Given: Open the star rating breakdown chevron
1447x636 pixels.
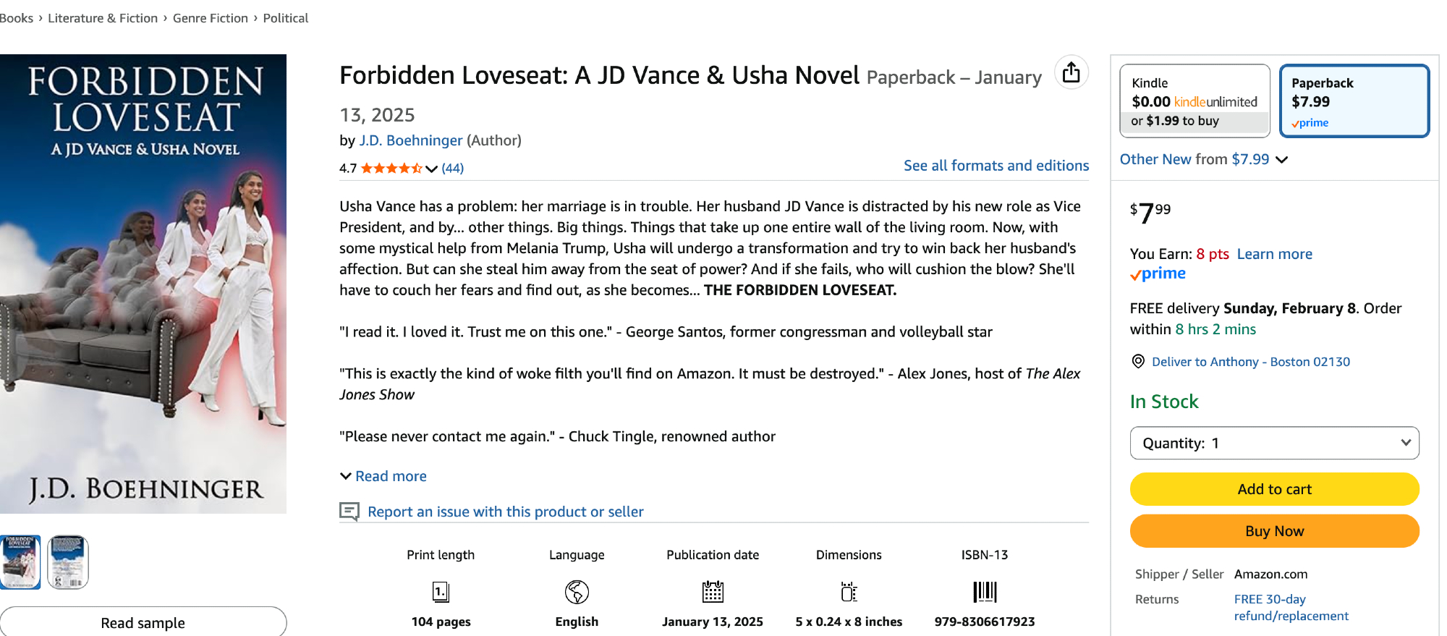Looking at the screenshot, I should [x=431, y=169].
